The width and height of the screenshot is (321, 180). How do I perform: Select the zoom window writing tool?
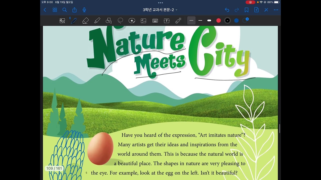point(62,21)
